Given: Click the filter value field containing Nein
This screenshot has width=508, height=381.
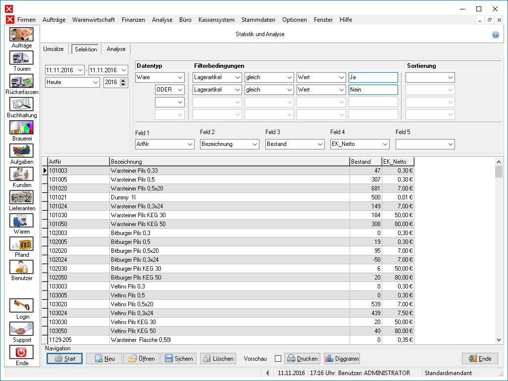Looking at the screenshot, I should click(x=373, y=90).
